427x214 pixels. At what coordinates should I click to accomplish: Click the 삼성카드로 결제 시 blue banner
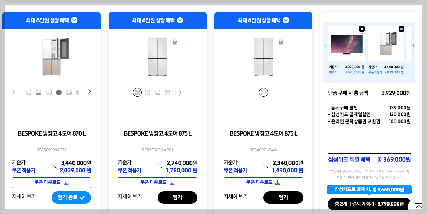tap(369, 190)
